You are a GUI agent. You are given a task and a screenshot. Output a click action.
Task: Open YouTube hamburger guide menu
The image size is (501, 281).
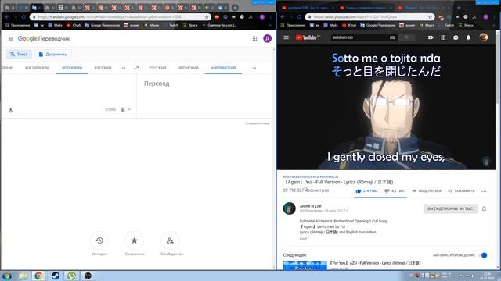click(x=286, y=37)
